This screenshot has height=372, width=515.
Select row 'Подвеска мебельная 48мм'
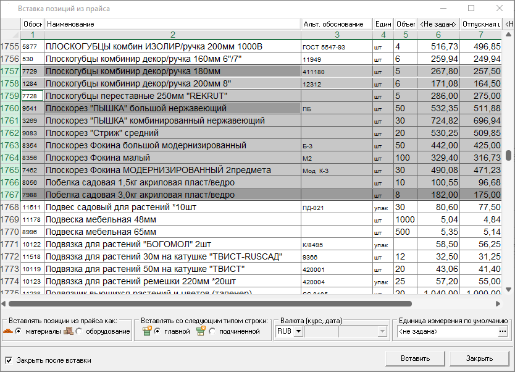point(172,219)
